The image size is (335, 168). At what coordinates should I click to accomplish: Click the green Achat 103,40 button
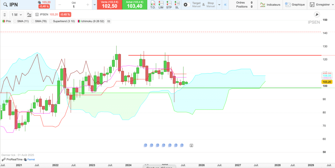[x=135, y=5]
